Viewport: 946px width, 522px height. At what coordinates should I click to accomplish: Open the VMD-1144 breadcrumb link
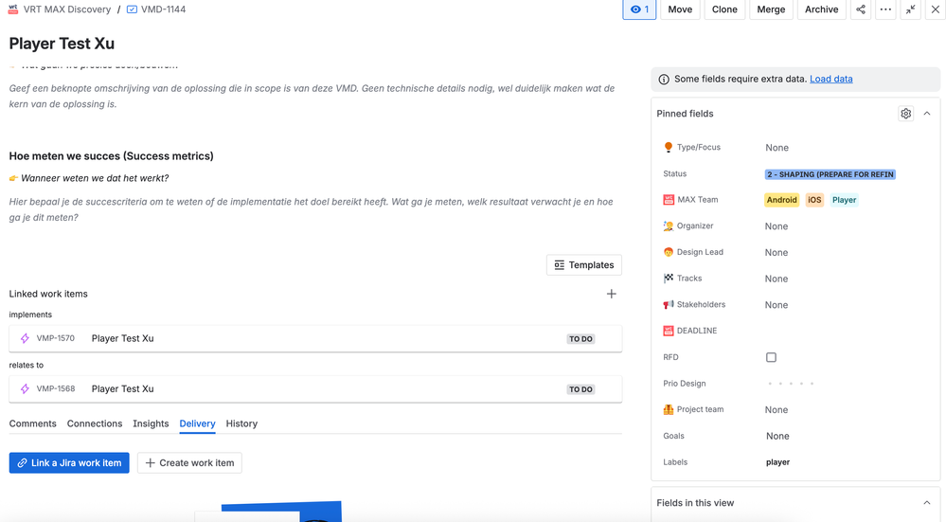164,9
